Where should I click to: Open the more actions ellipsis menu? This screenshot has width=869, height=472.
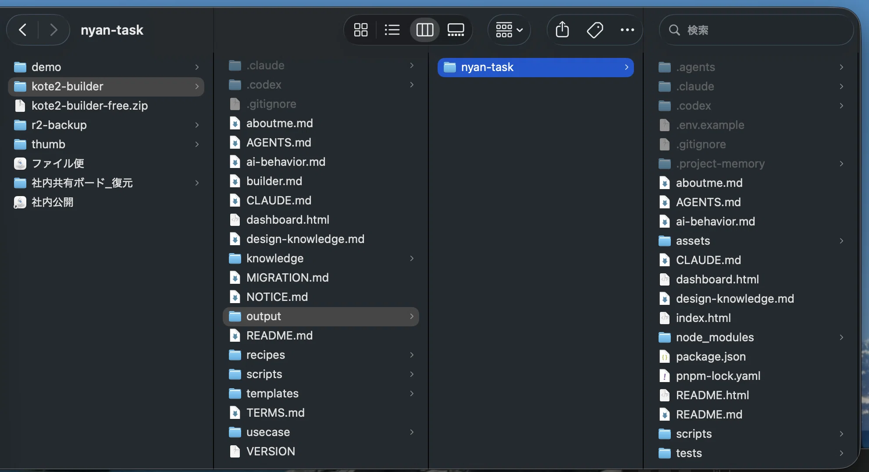627,30
